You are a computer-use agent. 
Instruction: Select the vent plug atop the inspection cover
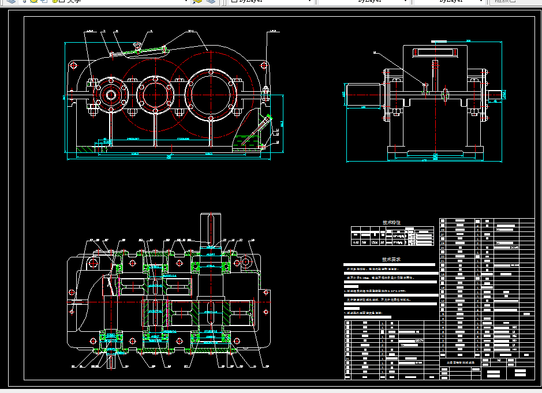[x=137, y=46]
